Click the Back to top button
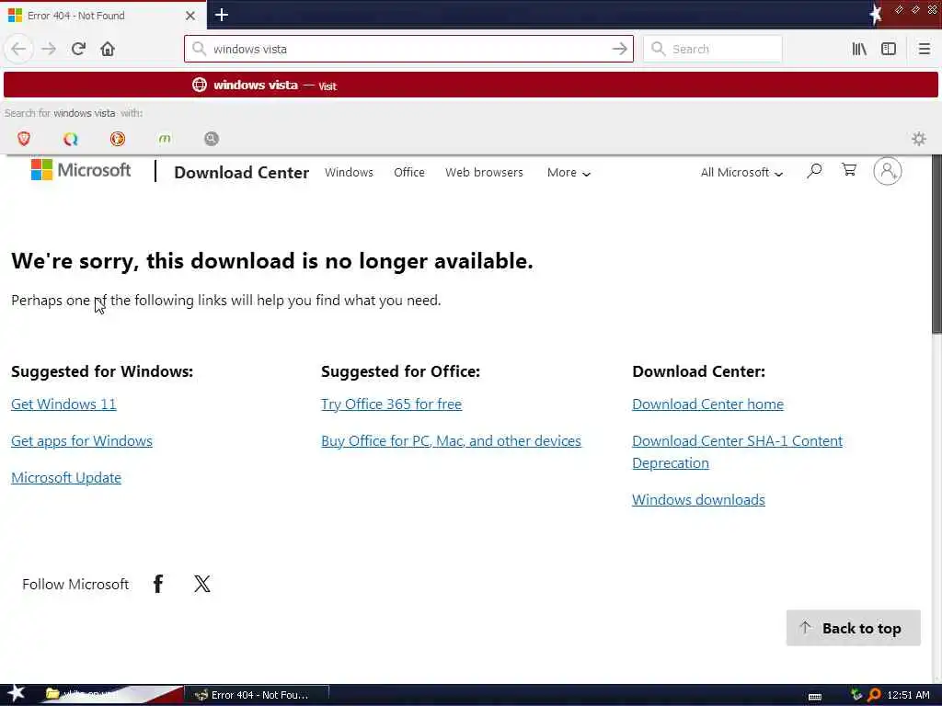The image size is (942, 706). tap(853, 628)
